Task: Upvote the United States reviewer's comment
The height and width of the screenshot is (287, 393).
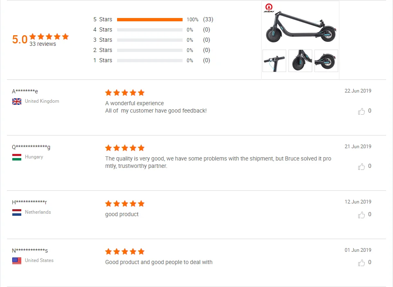Action: [361, 263]
